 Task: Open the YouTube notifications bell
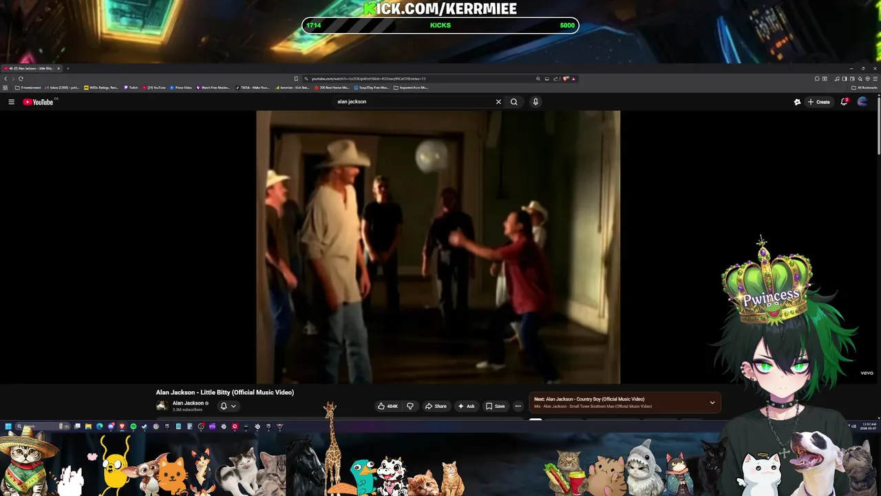pyautogui.click(x=844, y=102)
